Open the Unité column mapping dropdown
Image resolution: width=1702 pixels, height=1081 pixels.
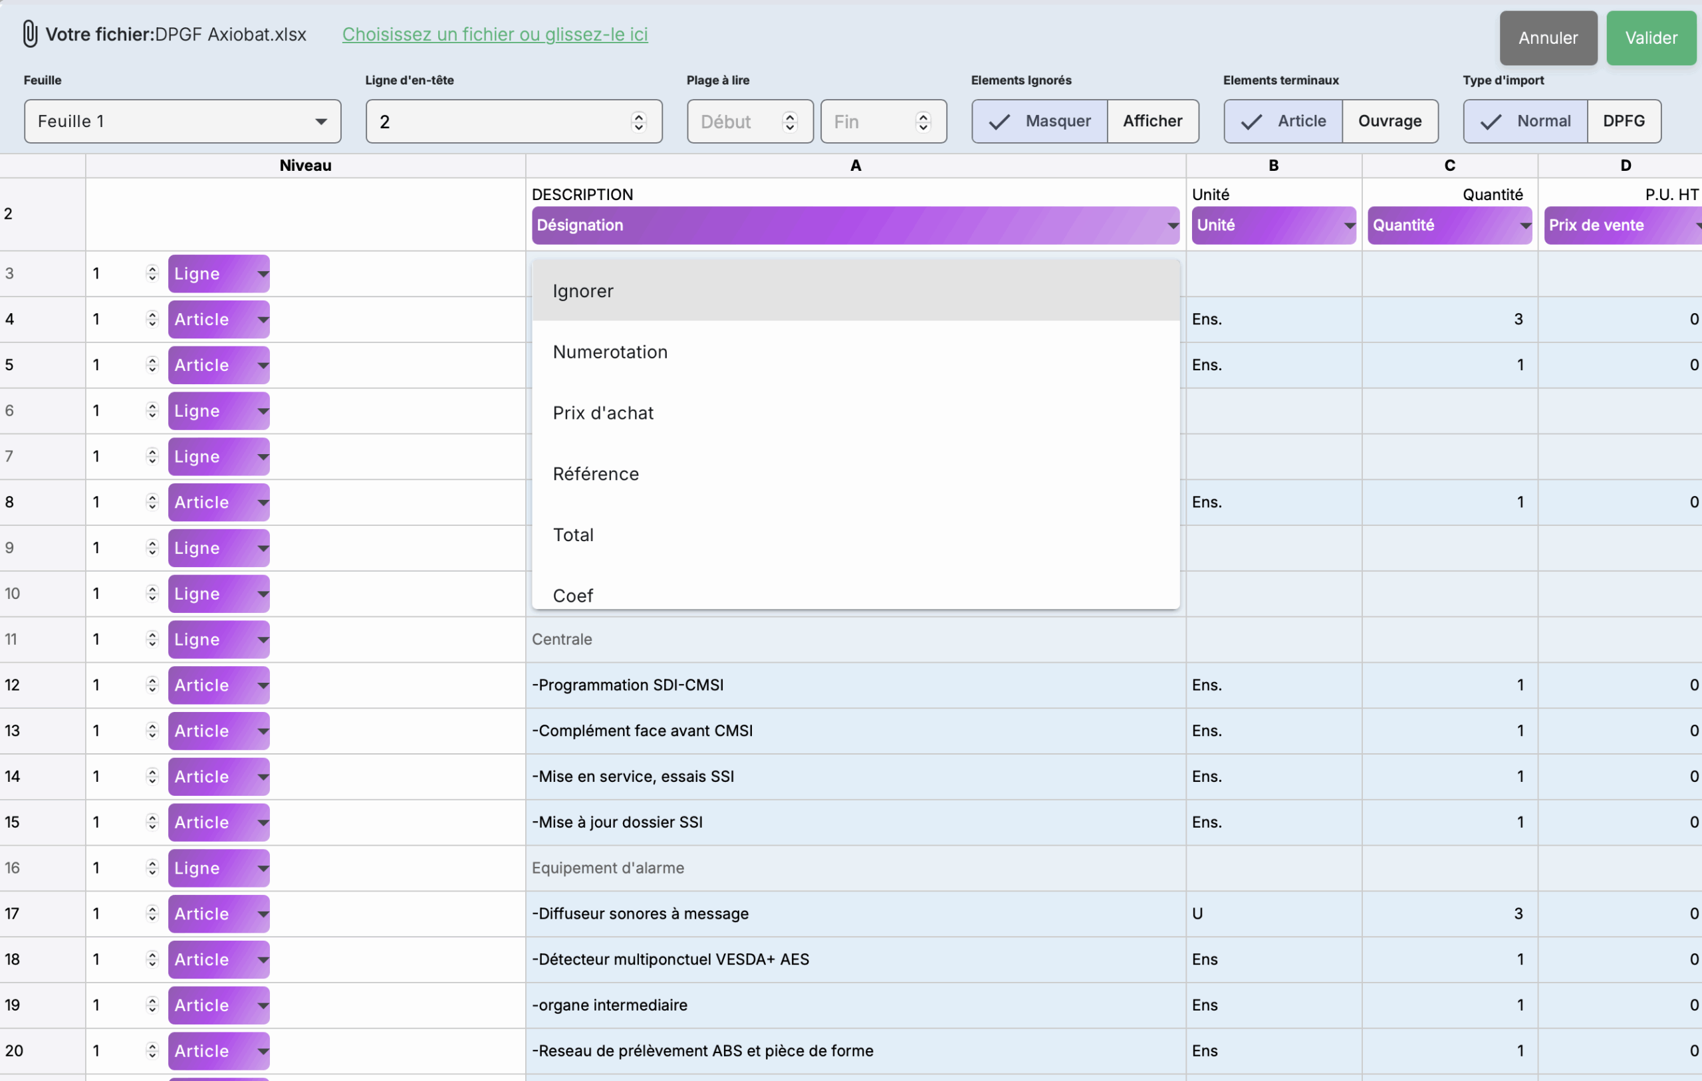tap(1273, 225)
